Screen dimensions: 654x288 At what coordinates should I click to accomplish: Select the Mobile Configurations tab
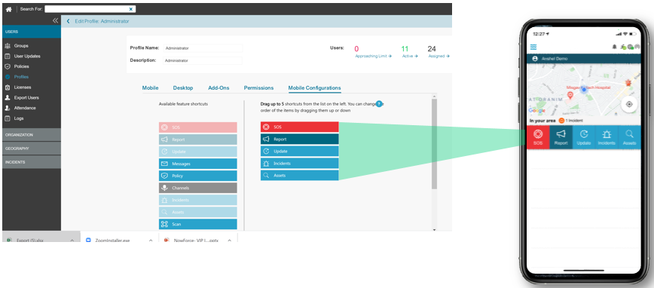point(314,88)
